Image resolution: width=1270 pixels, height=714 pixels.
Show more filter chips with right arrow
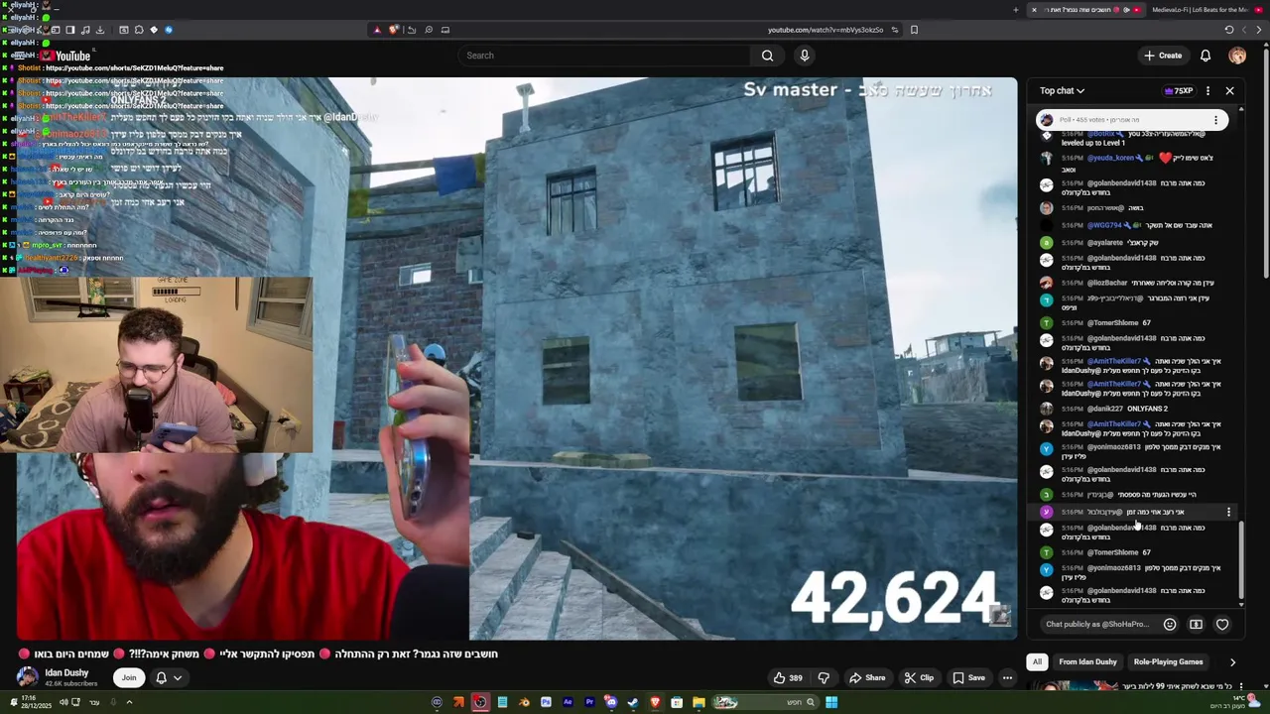1232,662
